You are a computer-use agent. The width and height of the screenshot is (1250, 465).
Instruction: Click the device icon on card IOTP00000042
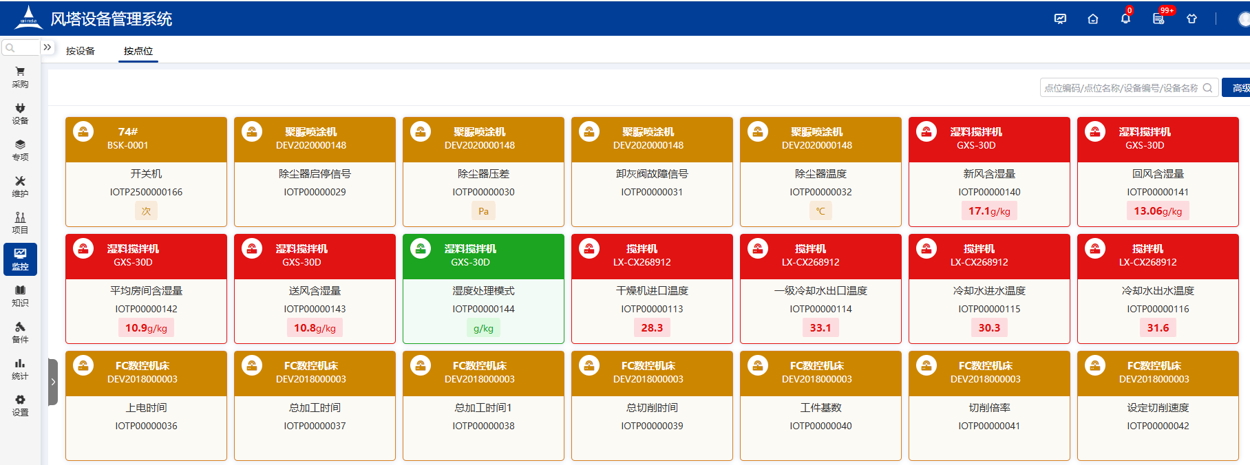pyautogui.click(x=1095, y=365)
